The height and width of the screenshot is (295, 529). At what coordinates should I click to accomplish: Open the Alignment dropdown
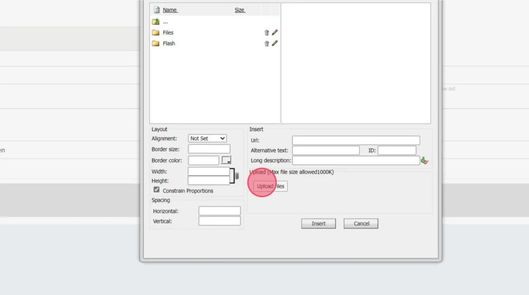[207, 138]
